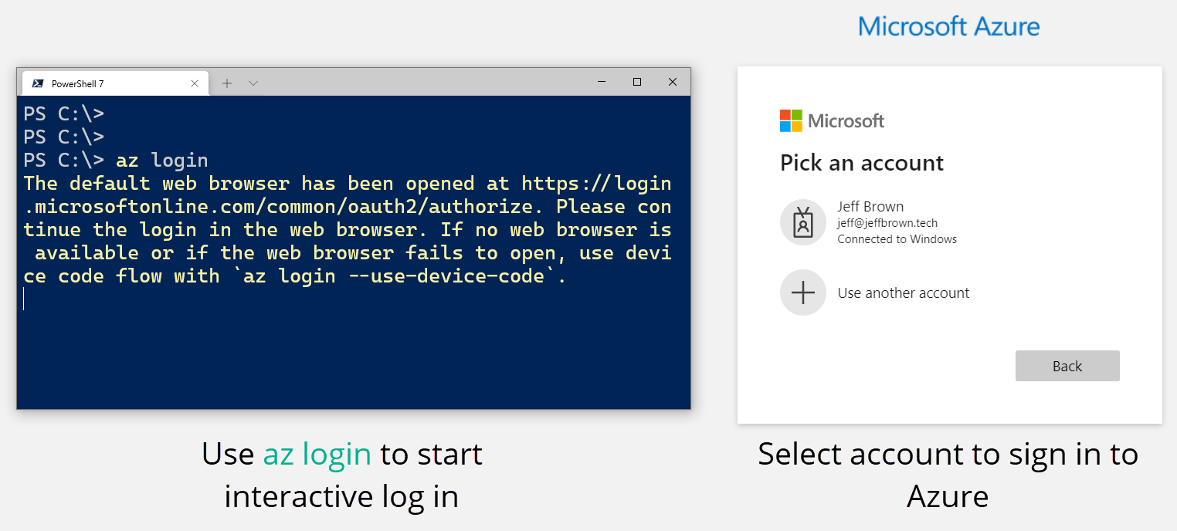Click the Jeff Brown account badge avatar
Image resolution: width=1177 pixels, height=531 pixels.
coord(803,222)
